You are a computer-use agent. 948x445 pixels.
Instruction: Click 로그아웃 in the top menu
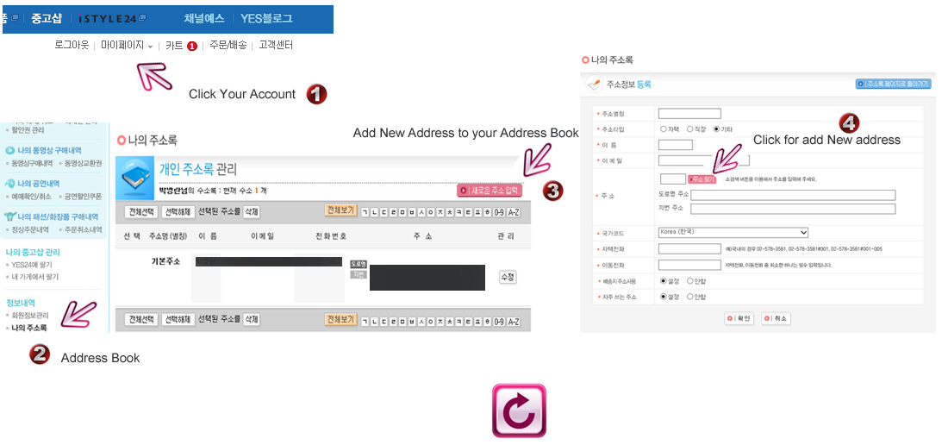pos(72,46)
